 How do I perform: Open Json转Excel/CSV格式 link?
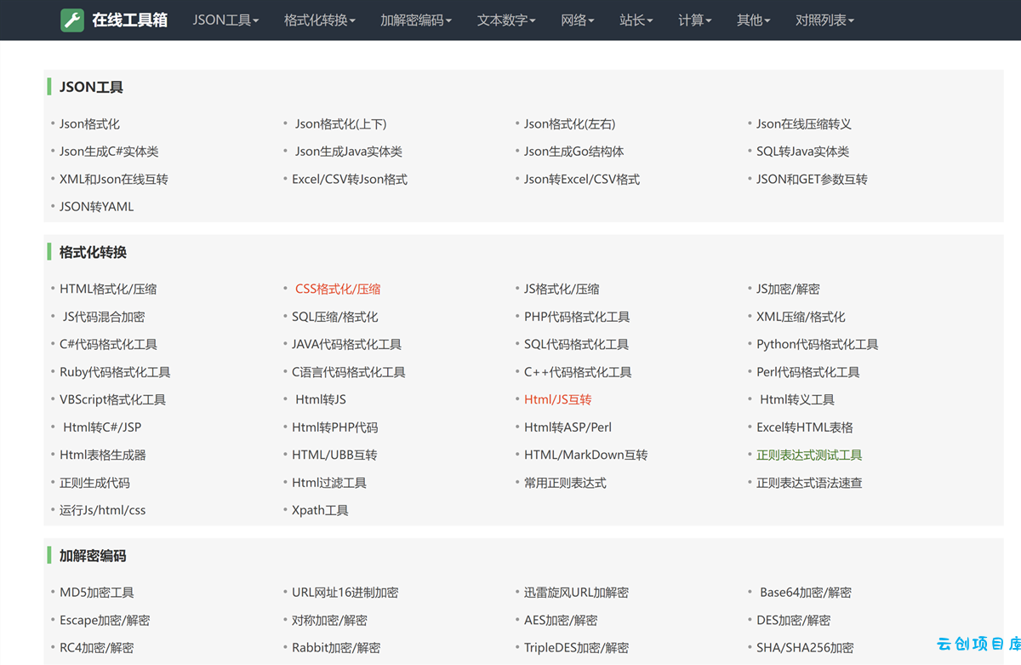582,180
